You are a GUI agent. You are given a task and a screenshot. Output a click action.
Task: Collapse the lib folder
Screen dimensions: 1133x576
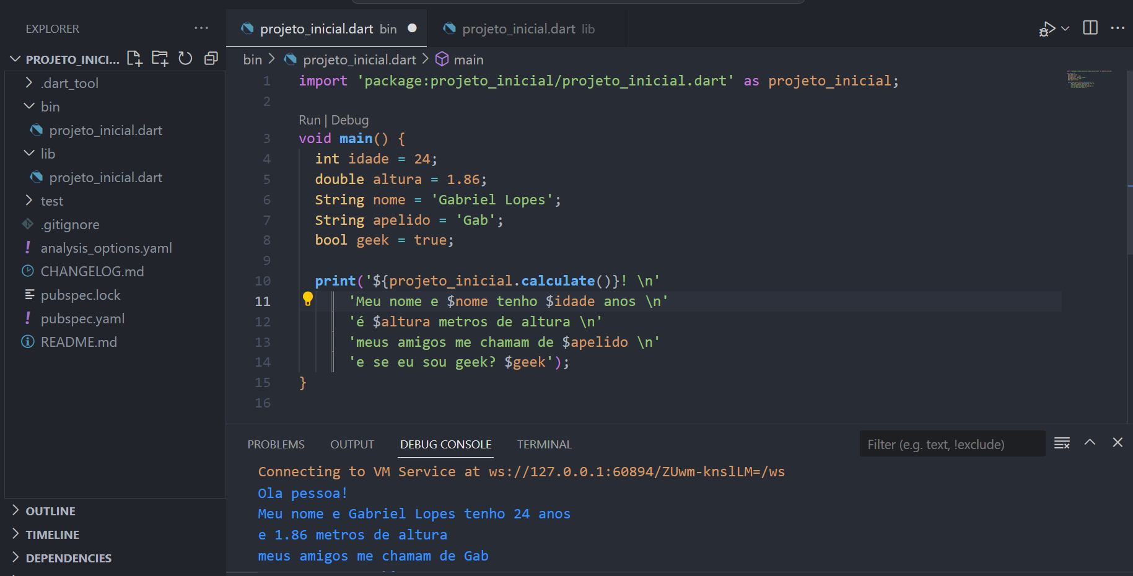pos(28,153)
